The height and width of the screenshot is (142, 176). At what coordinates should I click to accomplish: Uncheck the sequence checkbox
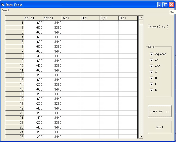tap(151, 54)
